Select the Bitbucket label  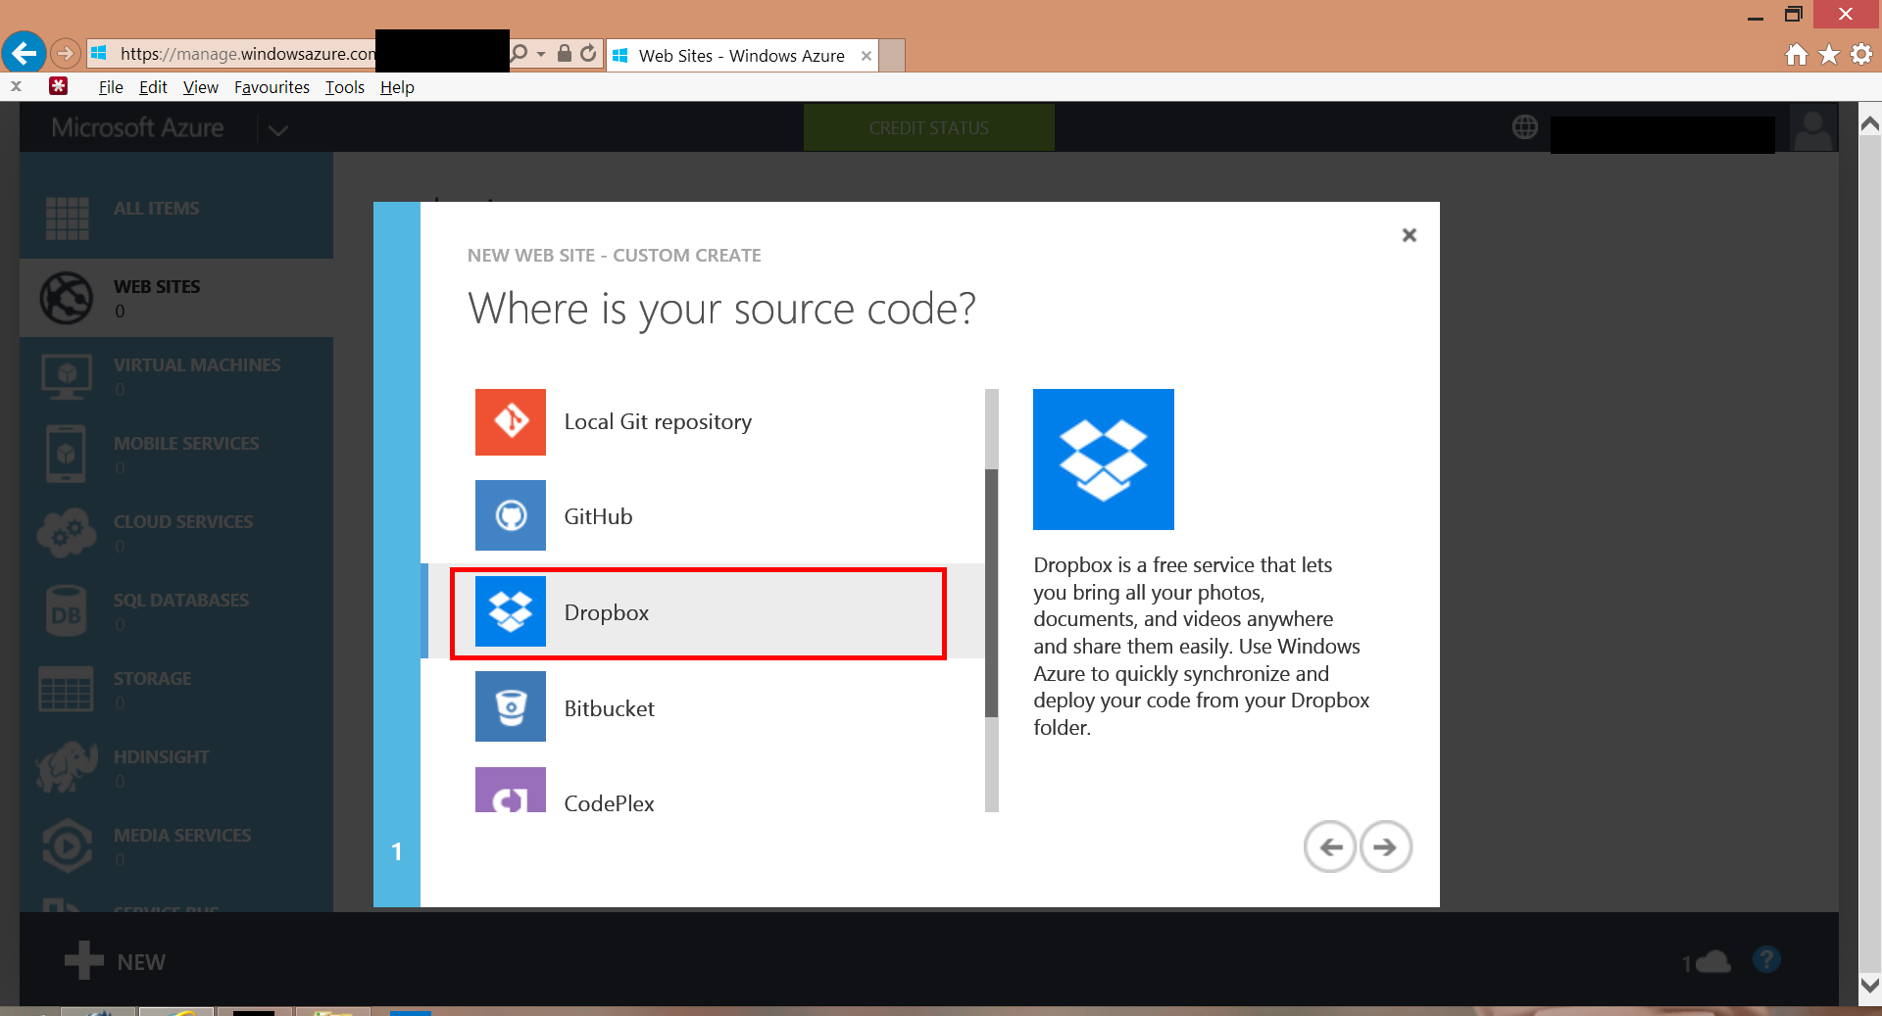[x=609, y=708]
